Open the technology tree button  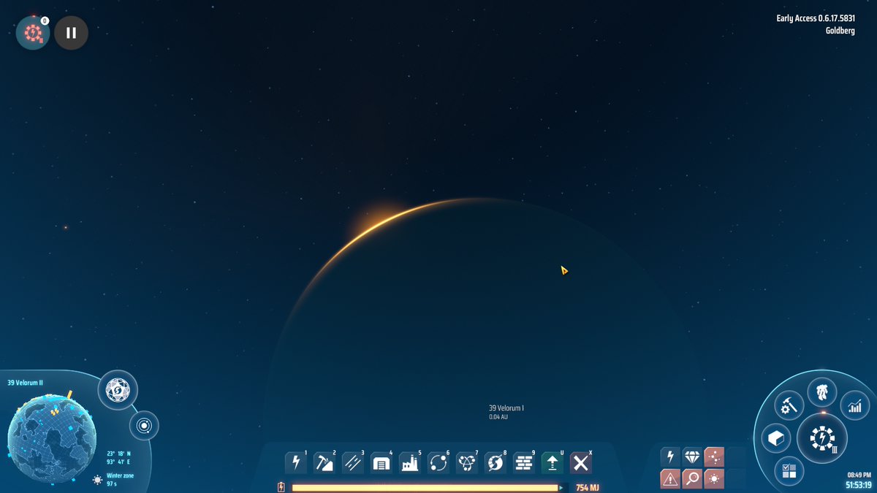(x=822, y=439)
